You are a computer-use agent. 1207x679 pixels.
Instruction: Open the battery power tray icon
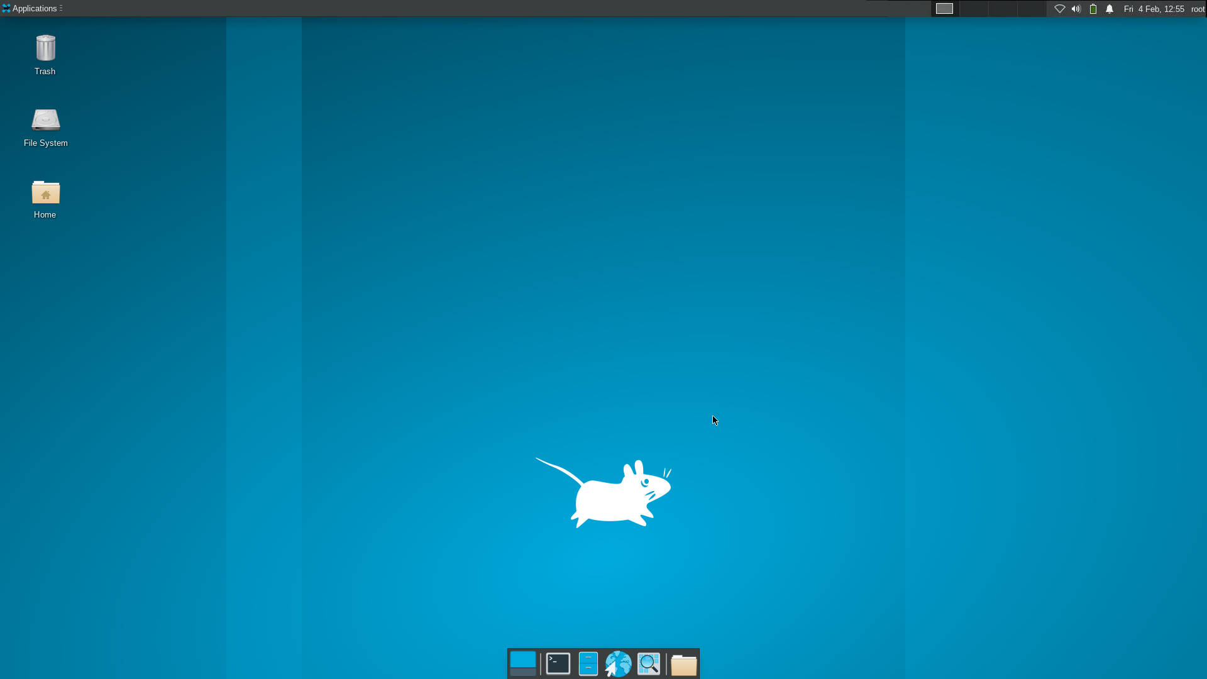[x=1093, y=9]
